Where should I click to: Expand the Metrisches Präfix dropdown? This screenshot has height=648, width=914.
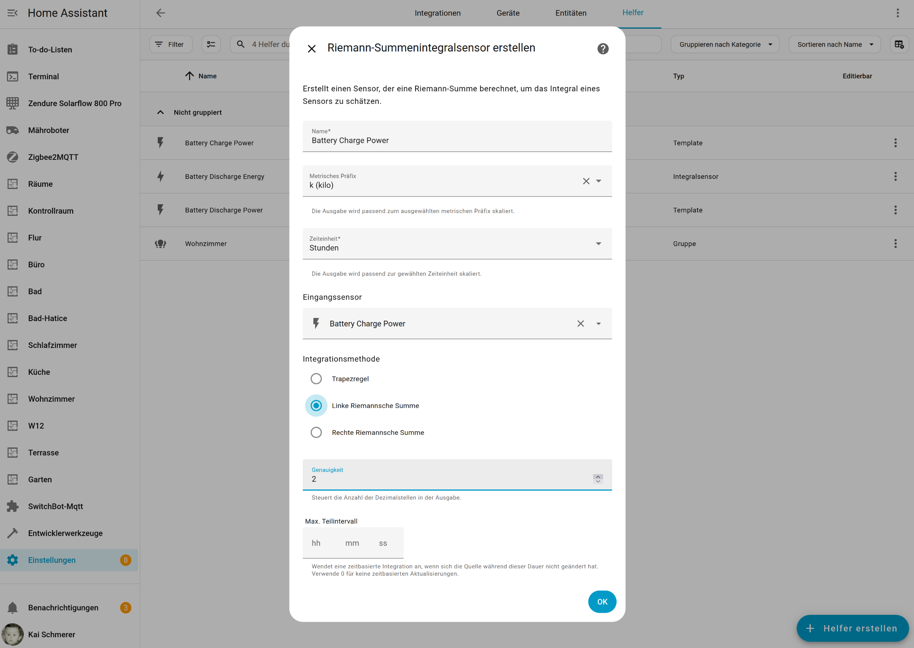point(598,181)
